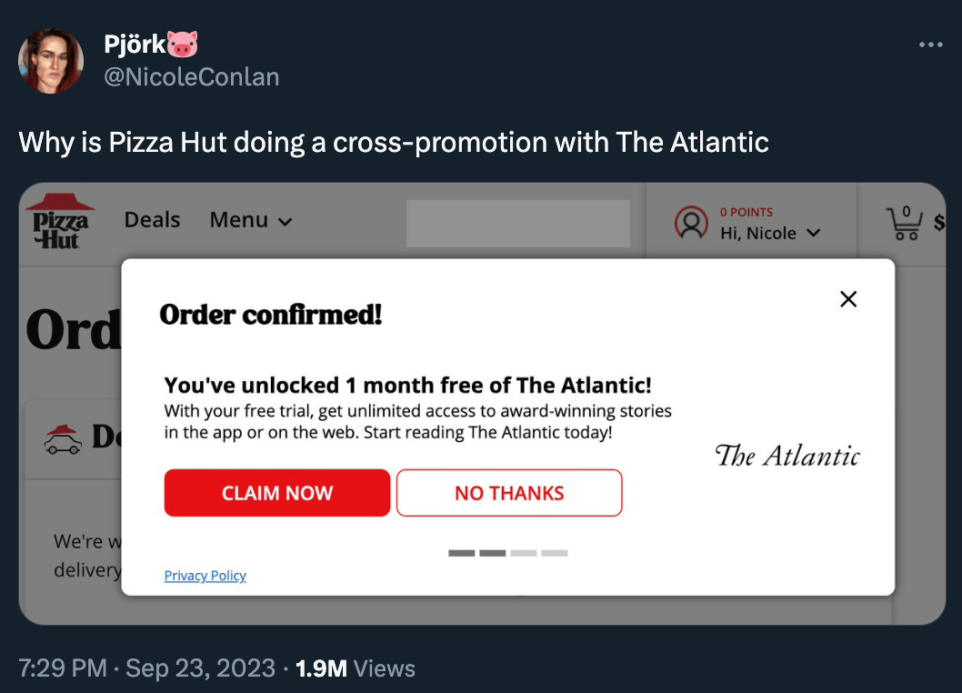Select the last carousel page indicator

coord(554,553)
